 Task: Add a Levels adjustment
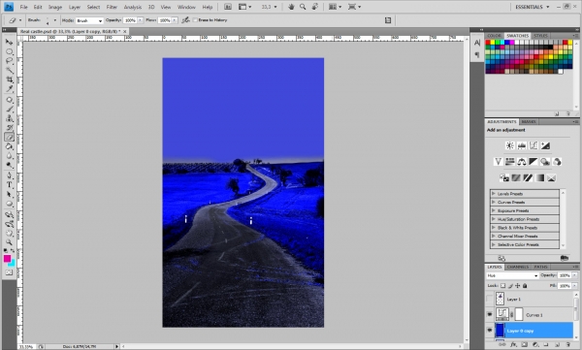522,145
